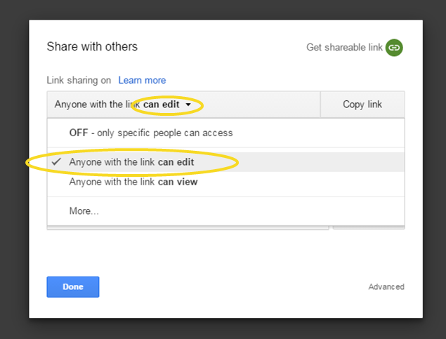Click the "Get shareable link" text

click(344, 48)
